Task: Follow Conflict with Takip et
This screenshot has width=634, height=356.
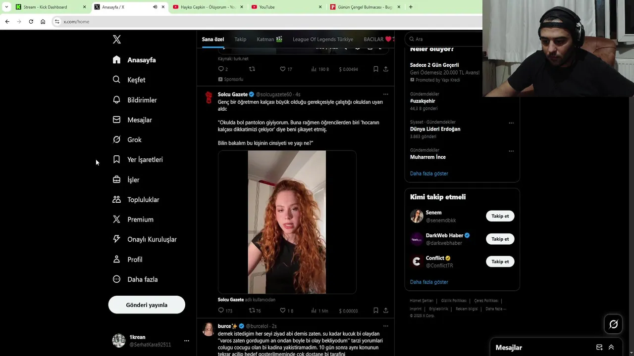Action: [x=500, y=262]
